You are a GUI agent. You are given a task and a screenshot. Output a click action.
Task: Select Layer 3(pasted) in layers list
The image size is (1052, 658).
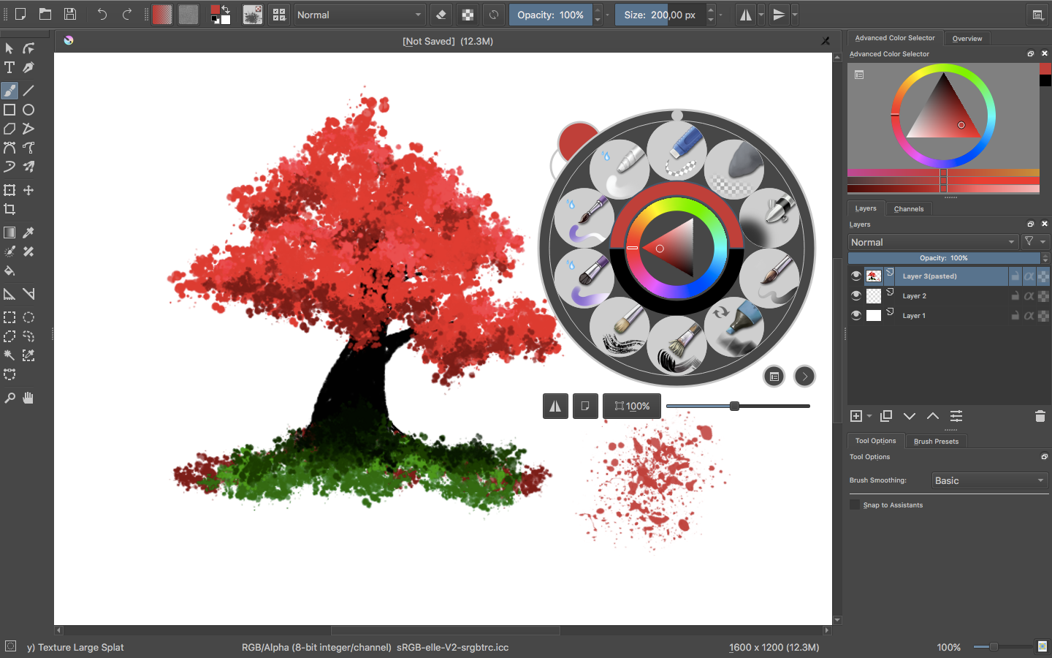coord(950,276)
